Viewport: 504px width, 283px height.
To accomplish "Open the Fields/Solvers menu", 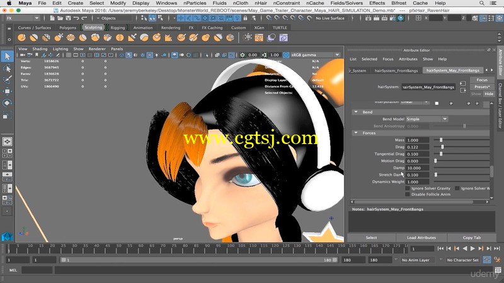I will (x=346, y=3).
